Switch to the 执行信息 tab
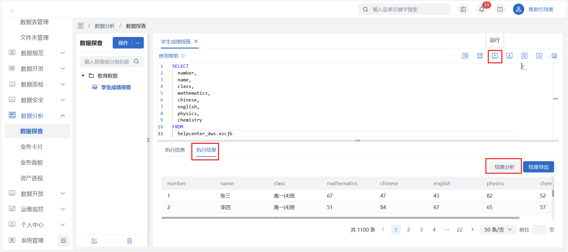Viewport: 568px width, 252px height. pos(175,150)
